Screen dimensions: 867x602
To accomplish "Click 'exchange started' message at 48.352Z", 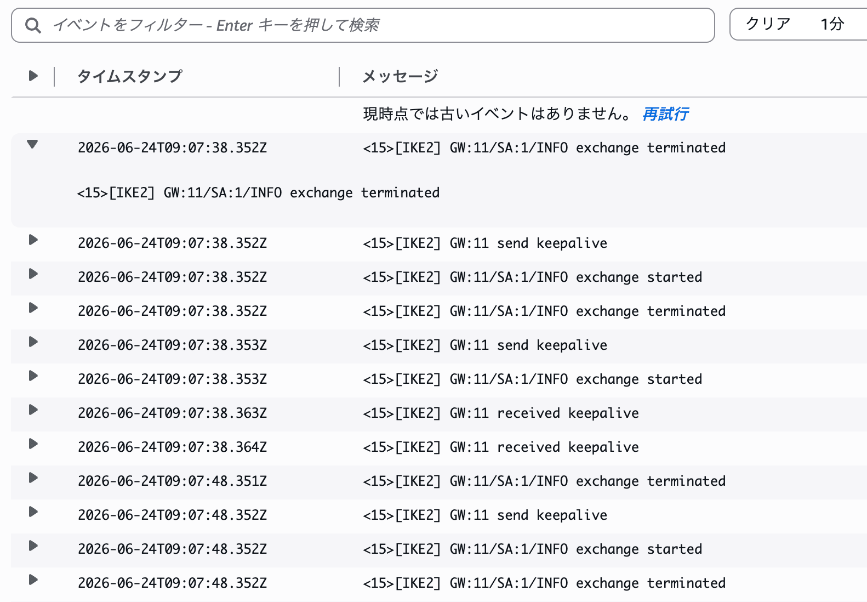I will (639, 549).
